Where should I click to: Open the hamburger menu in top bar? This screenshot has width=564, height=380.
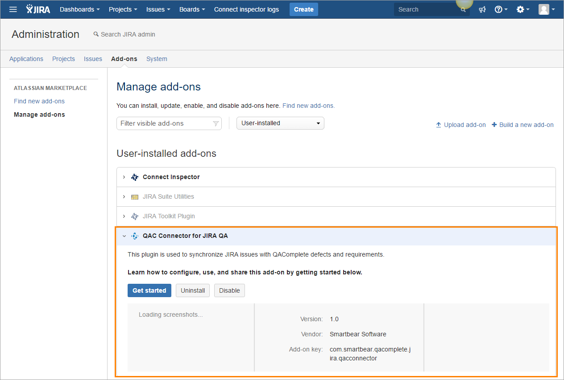point(13,9)
